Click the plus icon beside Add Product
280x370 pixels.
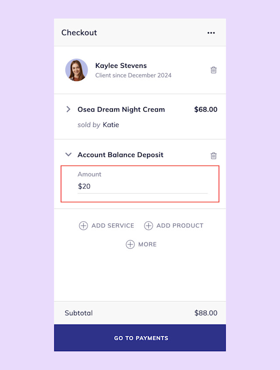tap(148, 226)
